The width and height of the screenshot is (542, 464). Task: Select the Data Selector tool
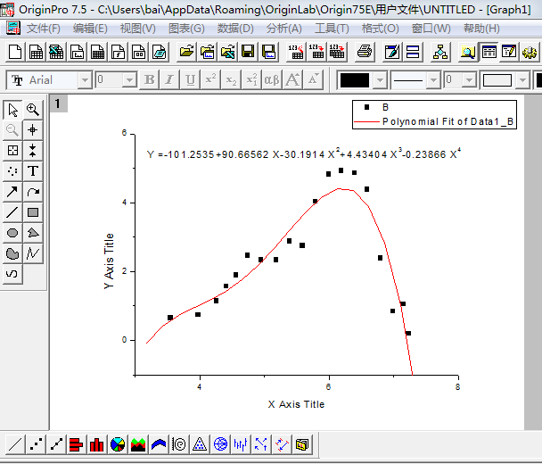pyautogui.click(x=33, y=151)
